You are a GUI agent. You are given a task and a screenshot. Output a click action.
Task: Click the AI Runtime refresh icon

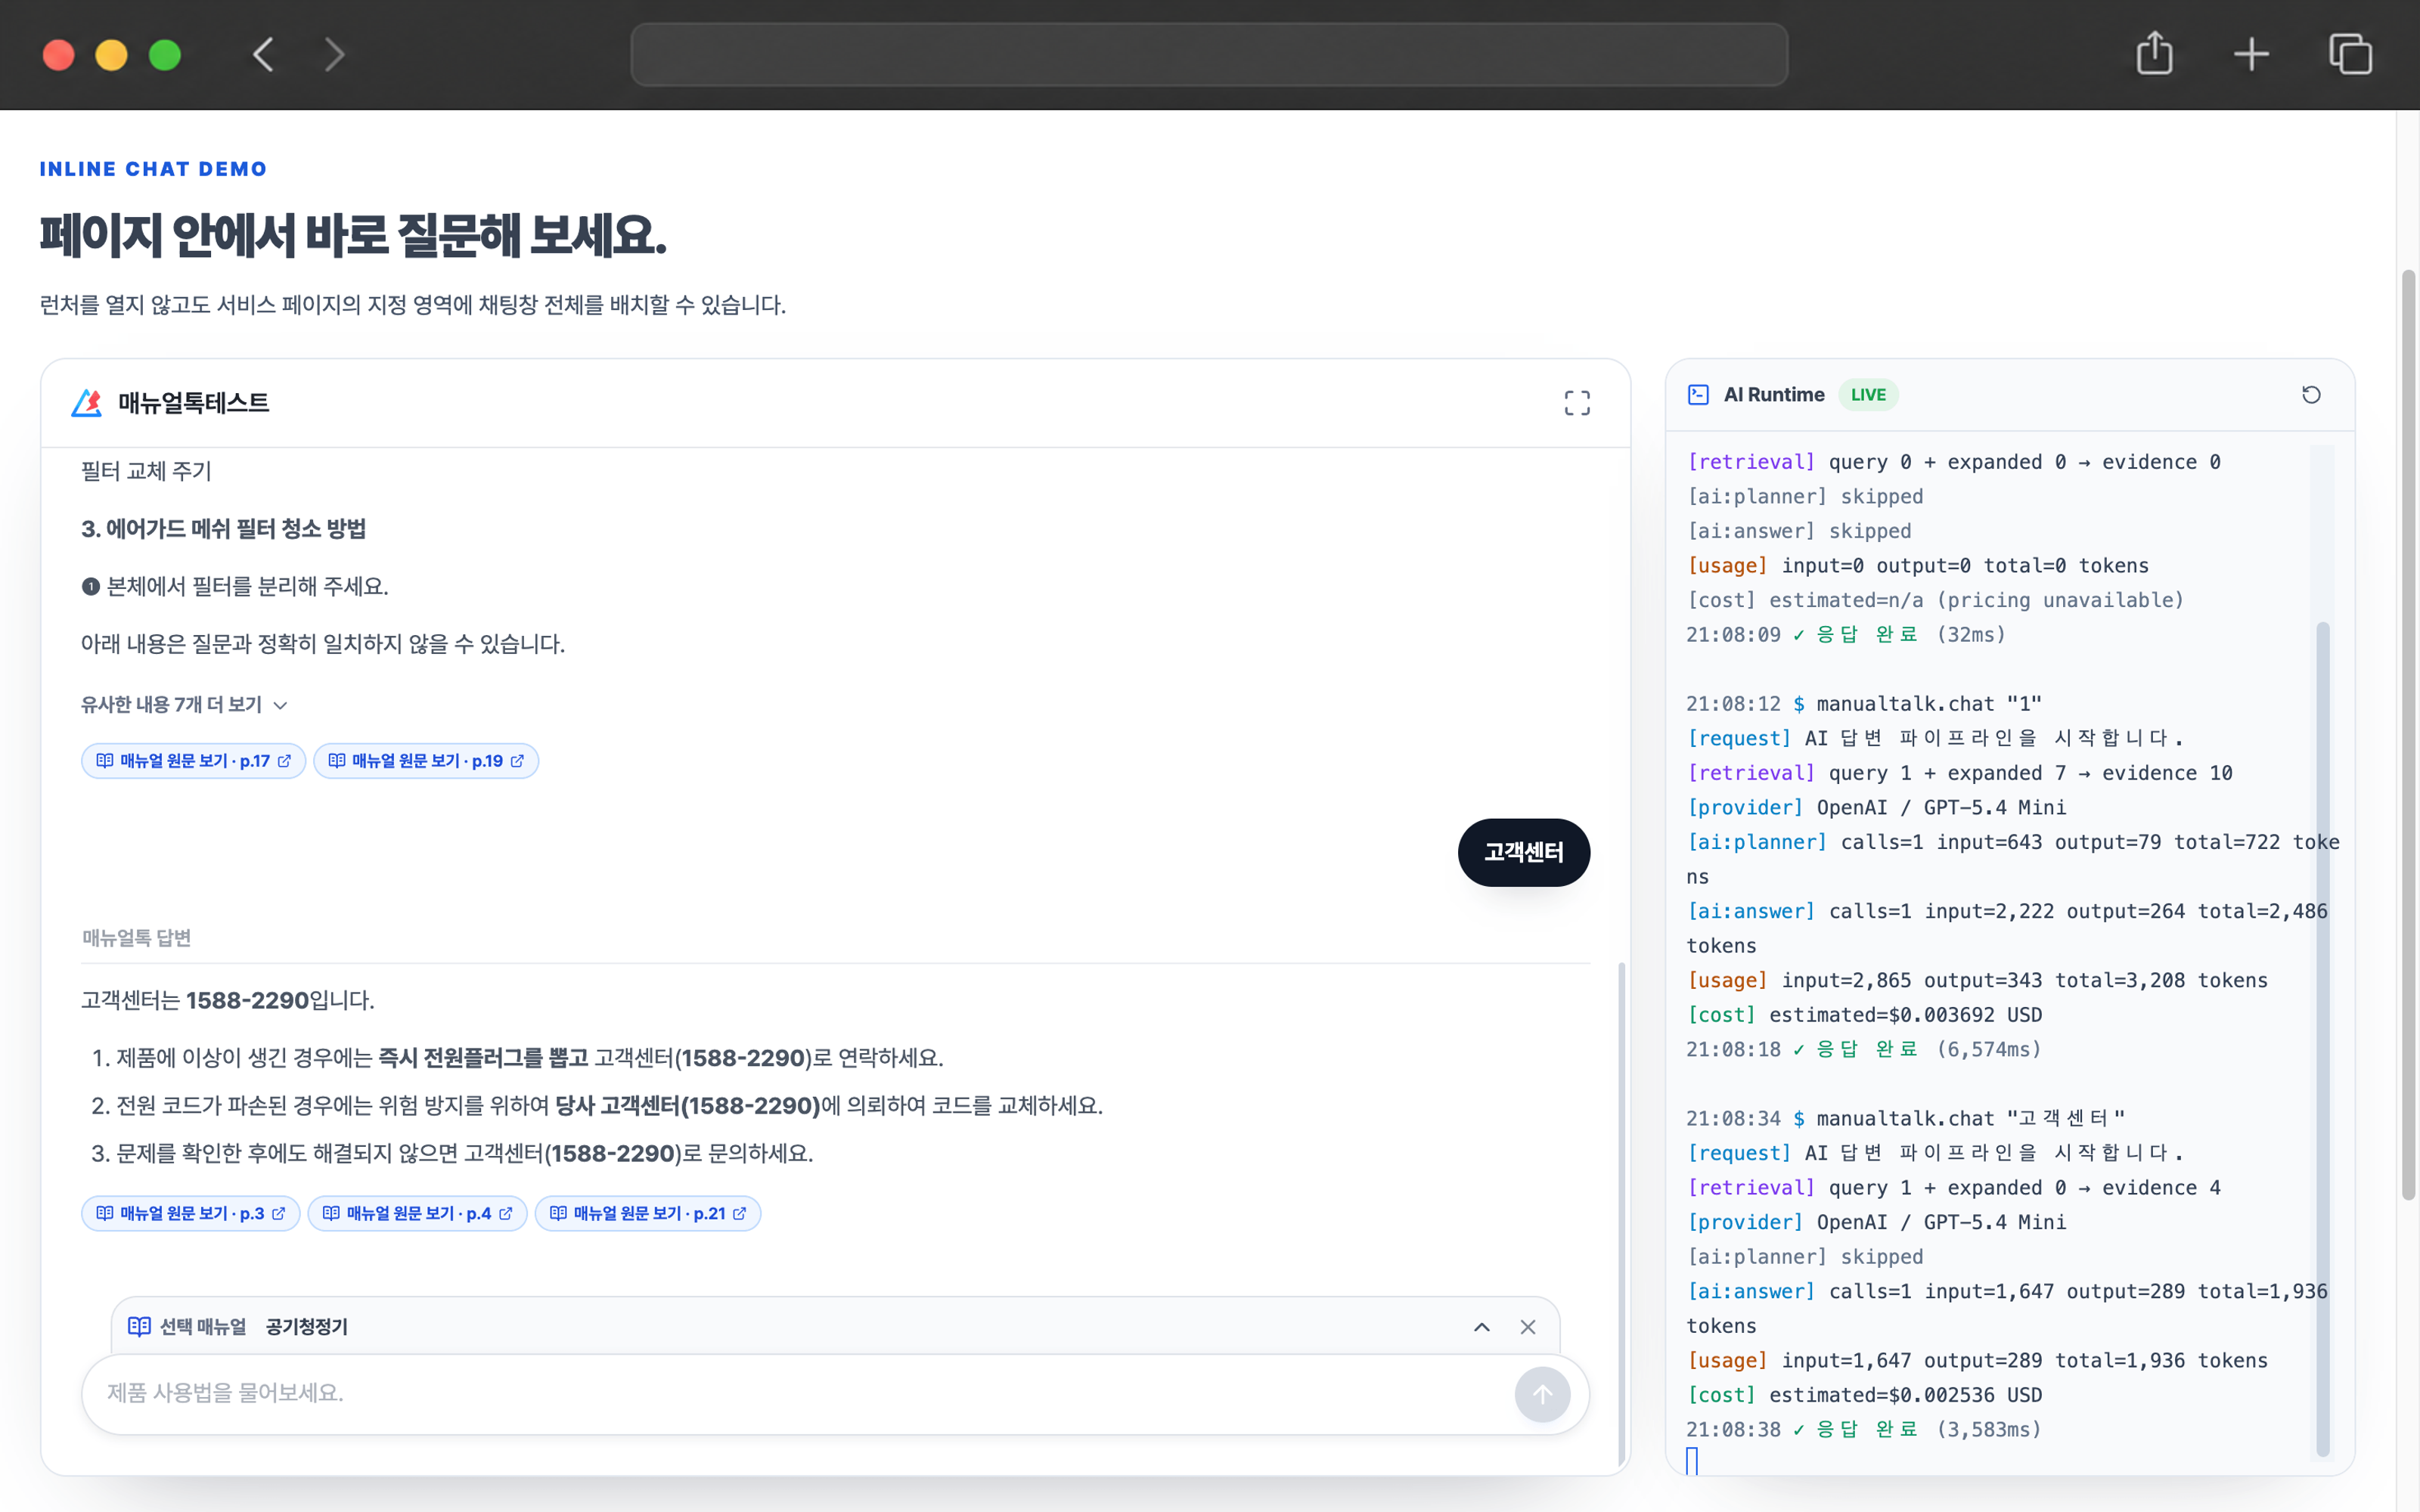click(x=2311, y=395)
